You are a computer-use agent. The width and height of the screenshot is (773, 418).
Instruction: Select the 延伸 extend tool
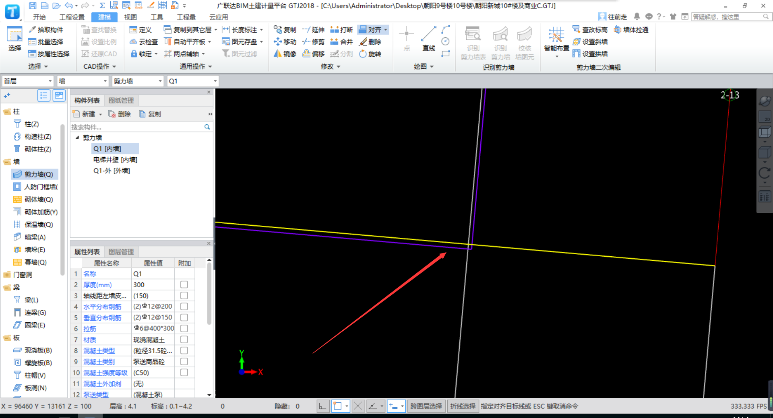click(x=314, y=30)
